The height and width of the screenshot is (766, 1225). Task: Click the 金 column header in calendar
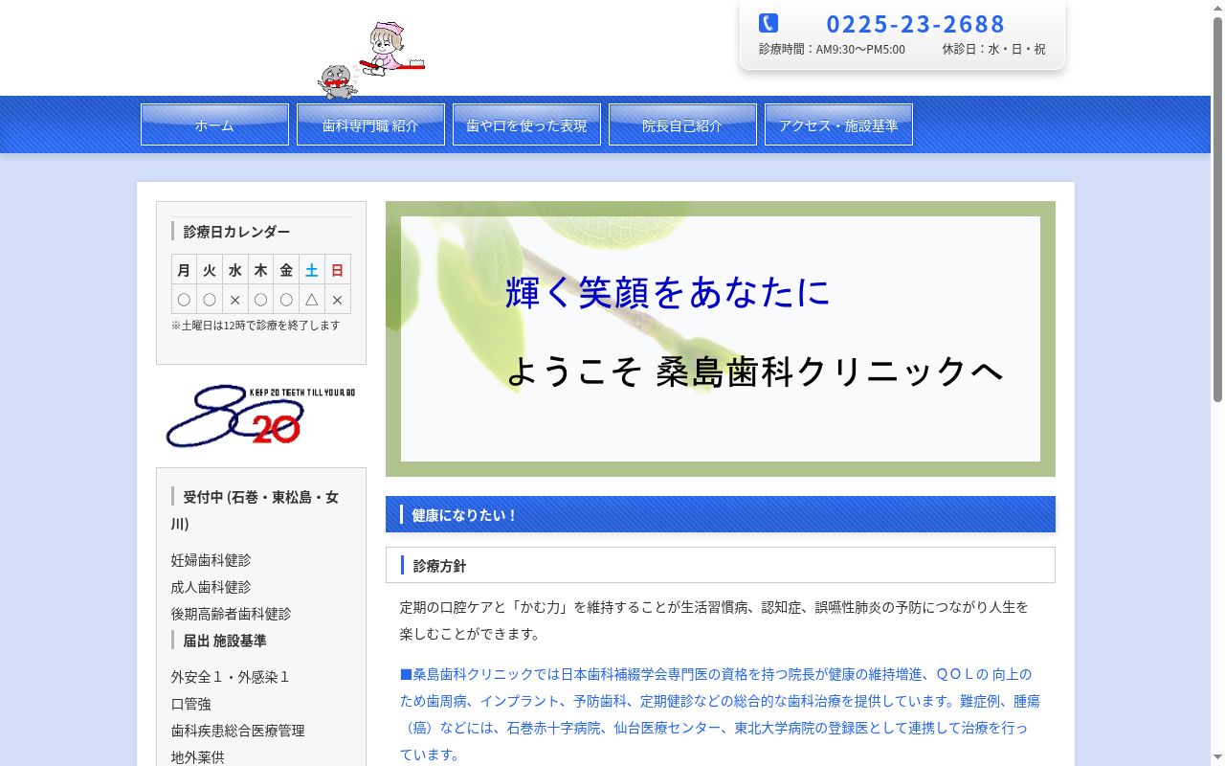286,270
